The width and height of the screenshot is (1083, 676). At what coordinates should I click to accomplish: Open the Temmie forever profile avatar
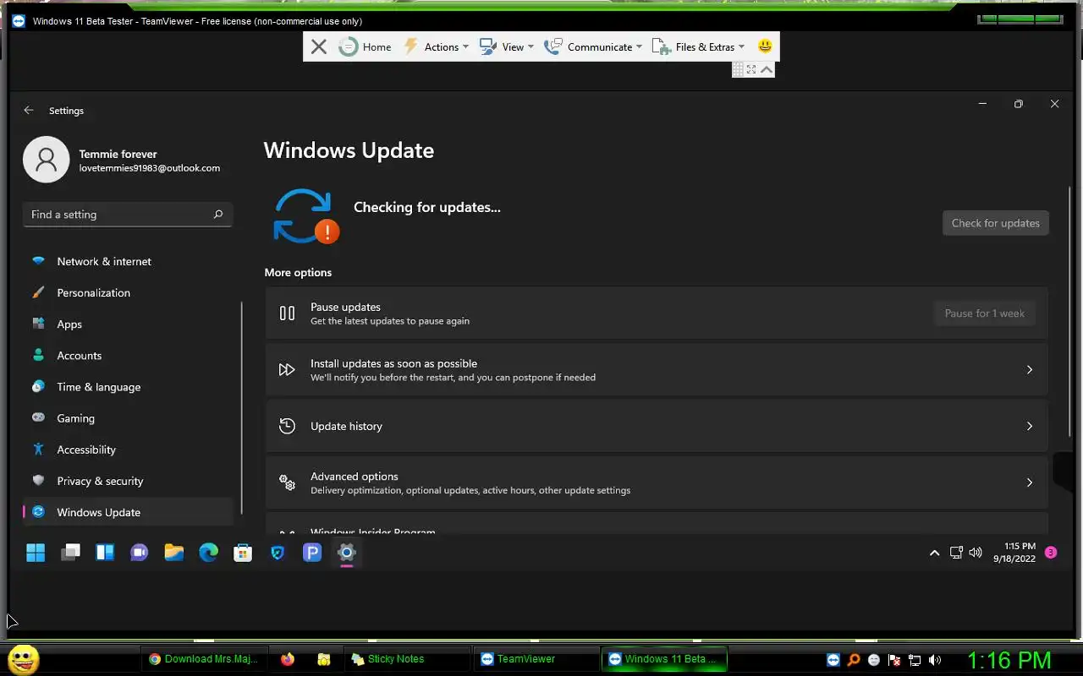click(47, 160)
